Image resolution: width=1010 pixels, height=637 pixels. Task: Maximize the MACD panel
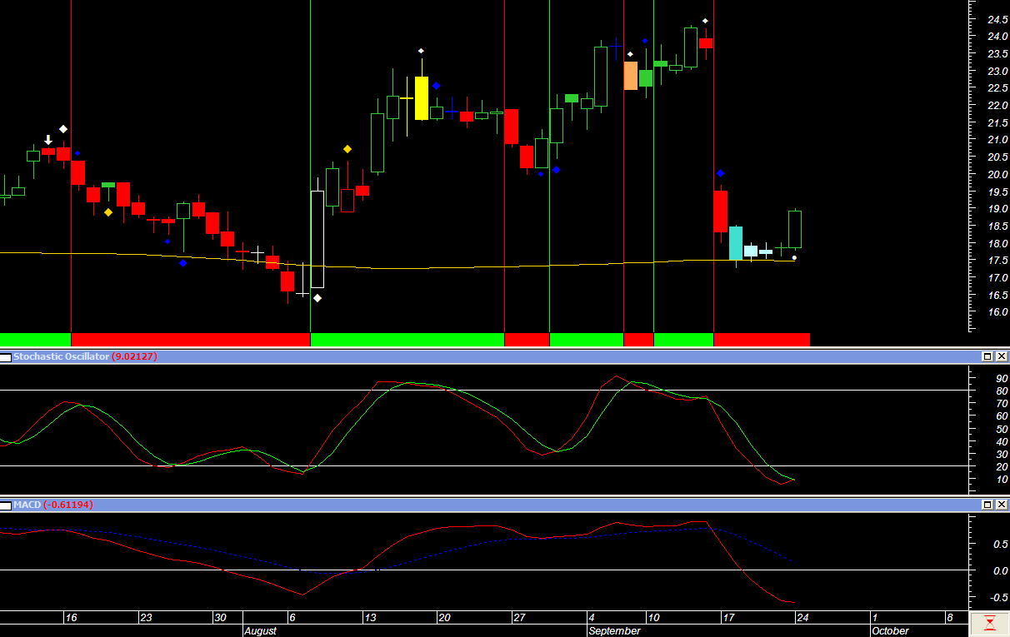[987, 505]
